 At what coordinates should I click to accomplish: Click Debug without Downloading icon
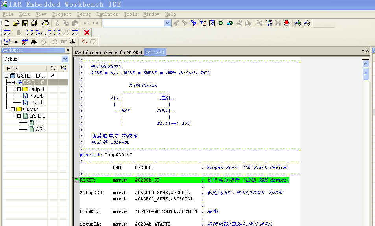[x=307, y=23]
